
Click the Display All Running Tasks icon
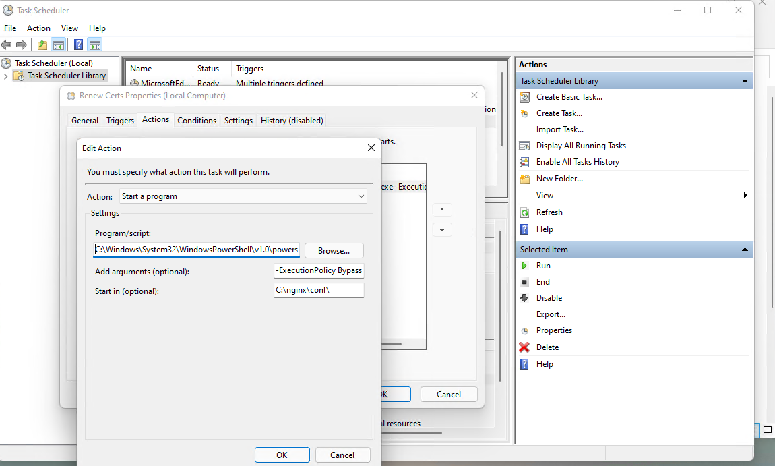click(x=524, y=146)
